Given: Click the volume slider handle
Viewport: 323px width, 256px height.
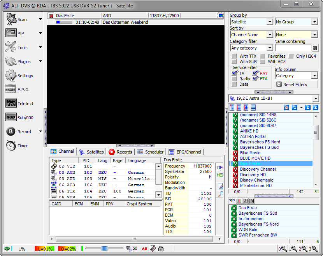Looking at the screenshot, I should 104,248.
